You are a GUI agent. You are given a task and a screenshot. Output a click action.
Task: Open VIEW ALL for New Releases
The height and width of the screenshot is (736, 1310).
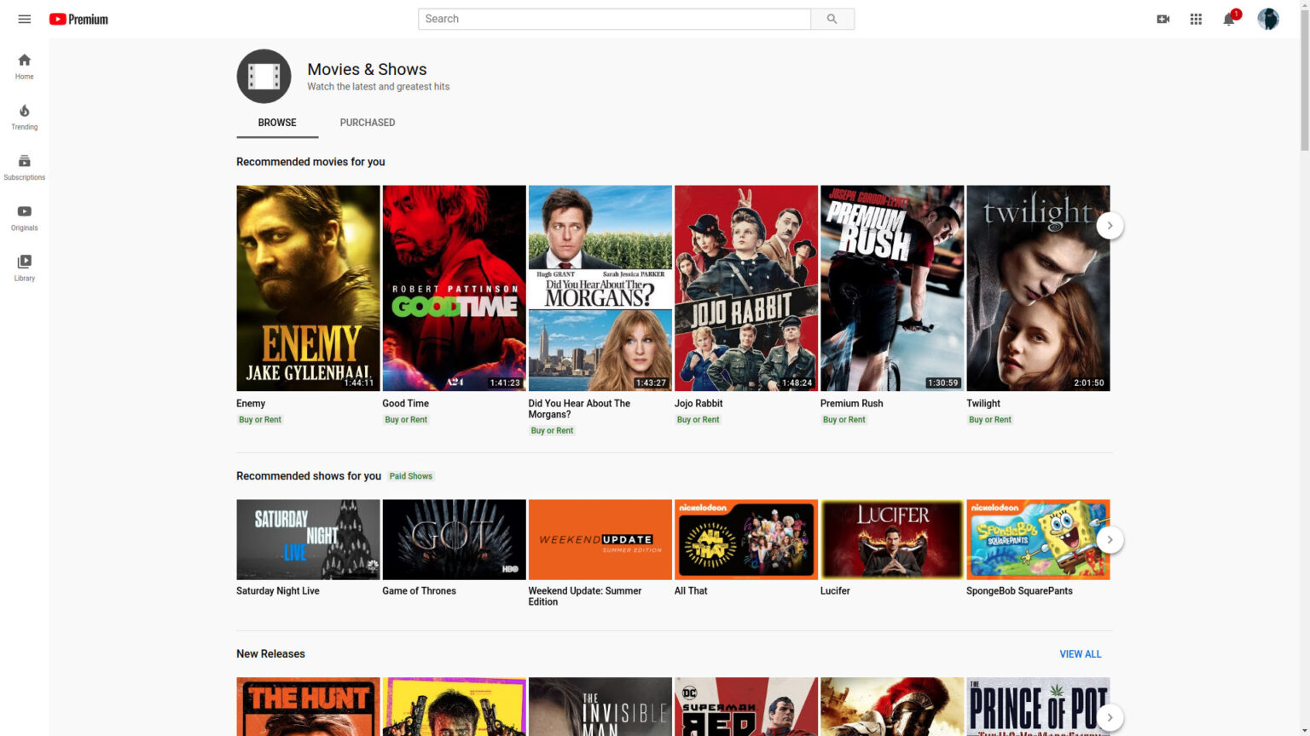pos(1080,653)
